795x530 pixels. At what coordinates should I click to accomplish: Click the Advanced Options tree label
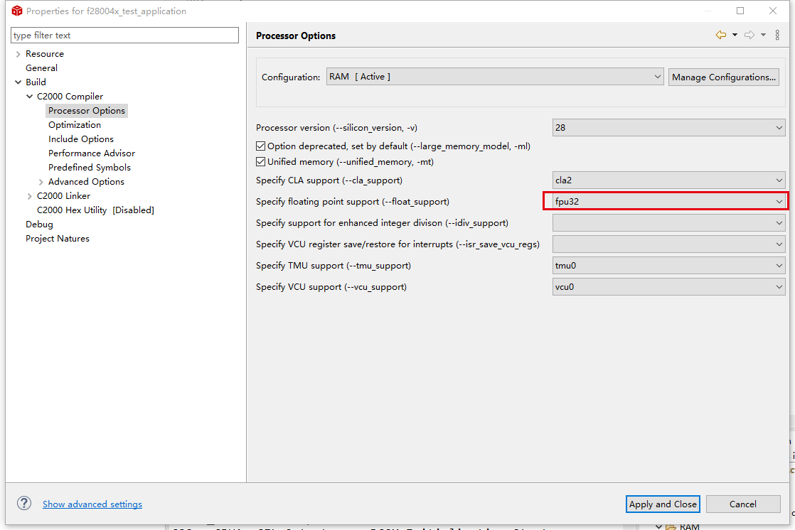[86, 181]
